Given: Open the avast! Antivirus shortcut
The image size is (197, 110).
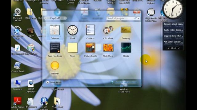Looking at the screenshot, I should pos(44,103).
